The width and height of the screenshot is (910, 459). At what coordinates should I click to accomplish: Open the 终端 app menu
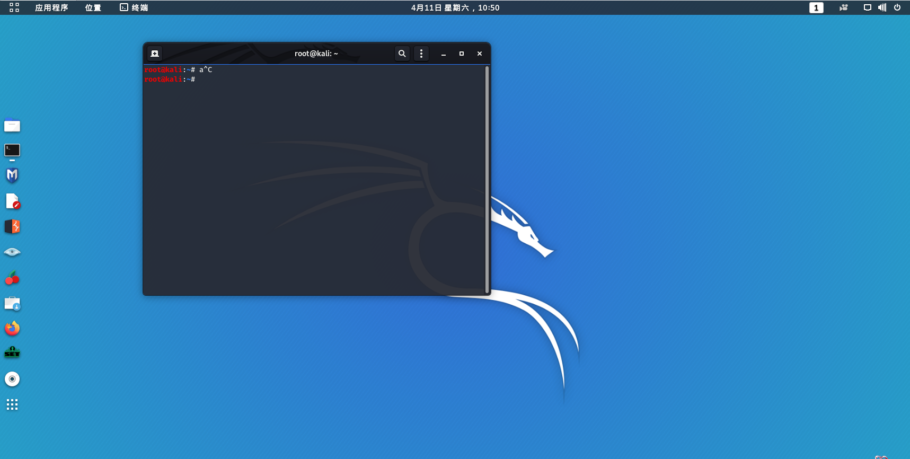(134, 7)
